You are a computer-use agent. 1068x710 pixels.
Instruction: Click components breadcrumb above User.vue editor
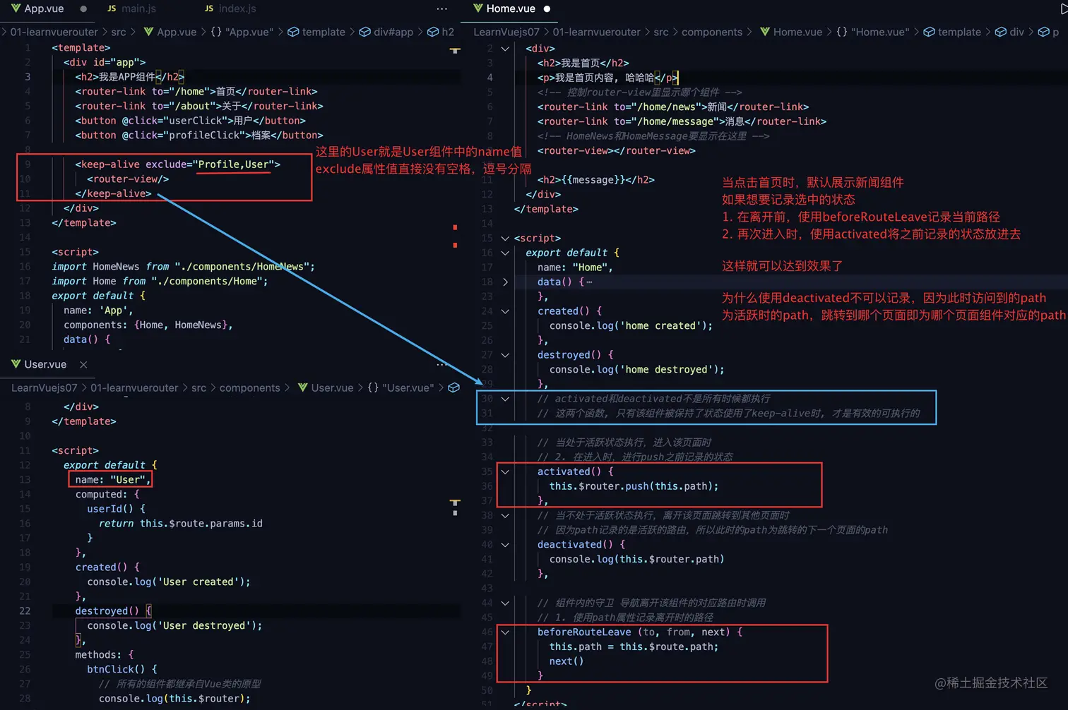pyautogui.click(x=250, y=387)
